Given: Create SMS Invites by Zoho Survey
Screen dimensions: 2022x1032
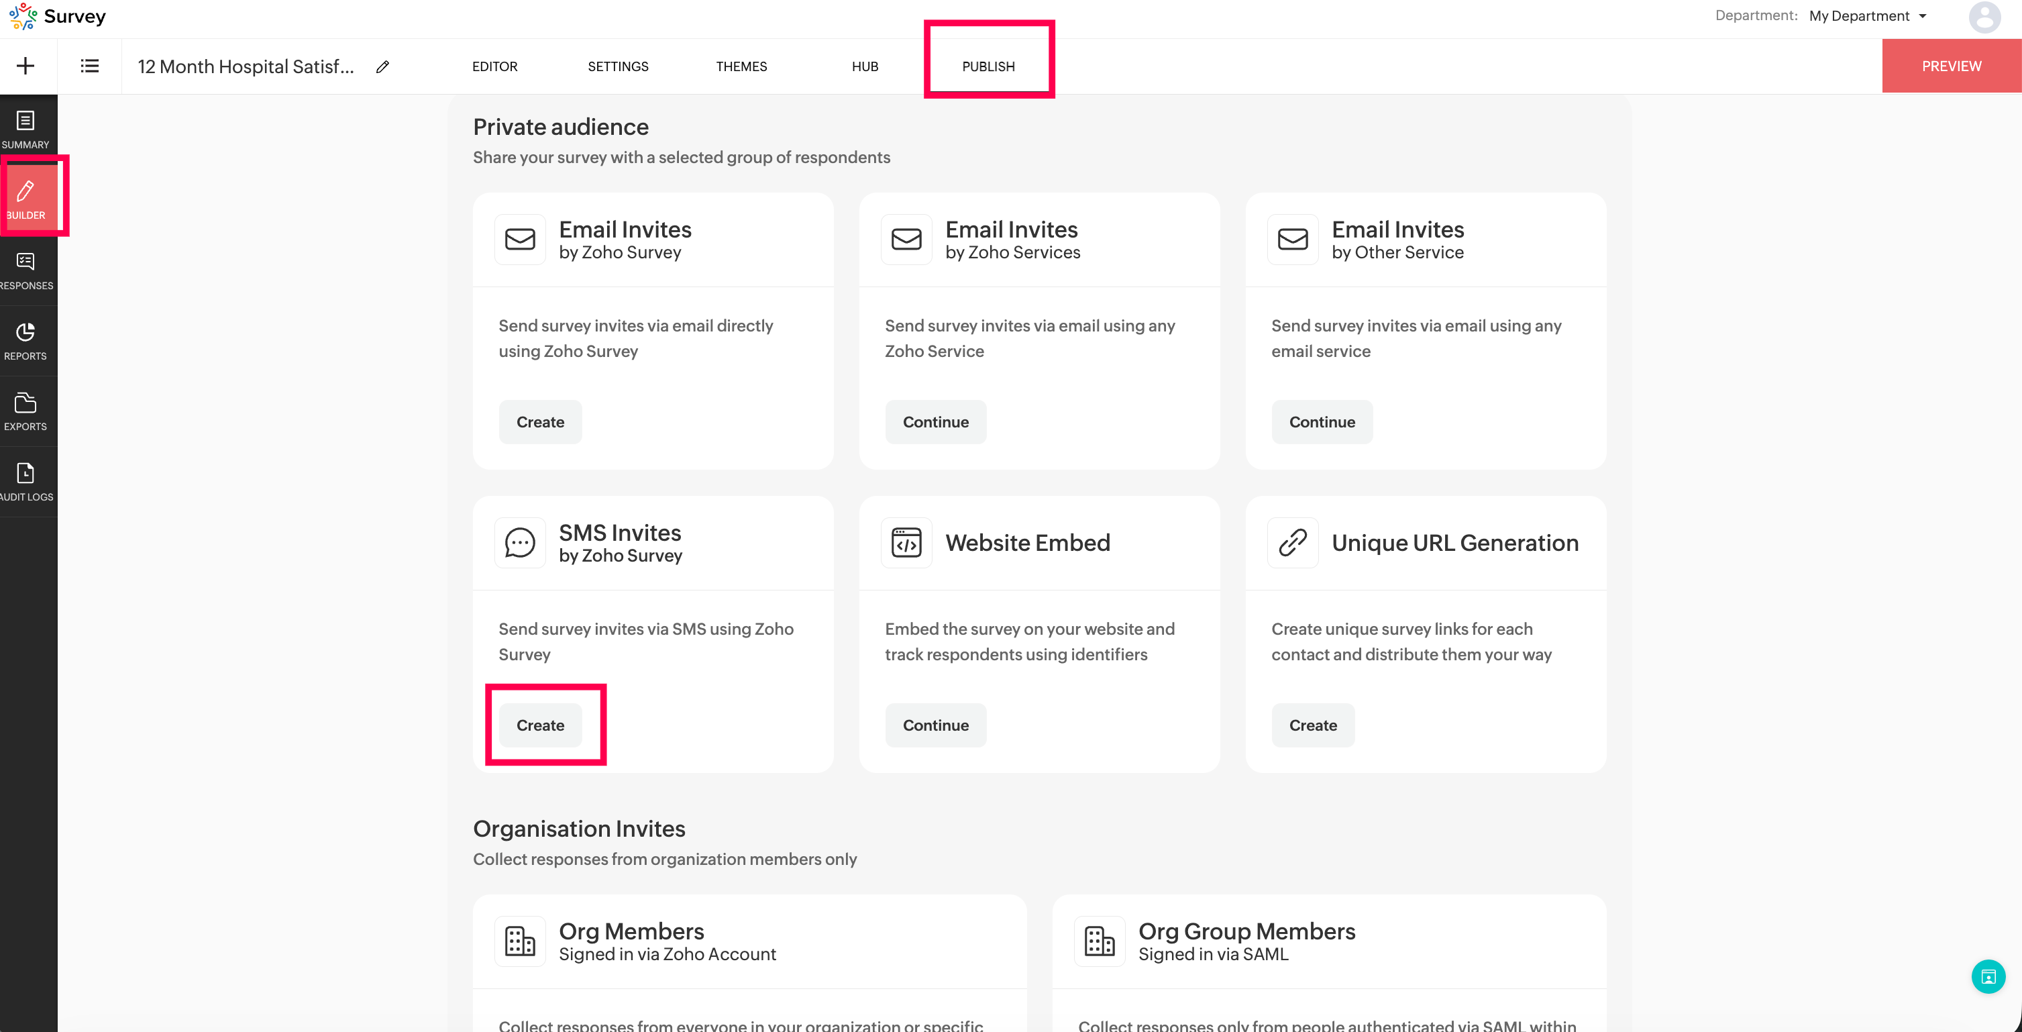Looking at the screenshot, I should (x=540, y=725).
